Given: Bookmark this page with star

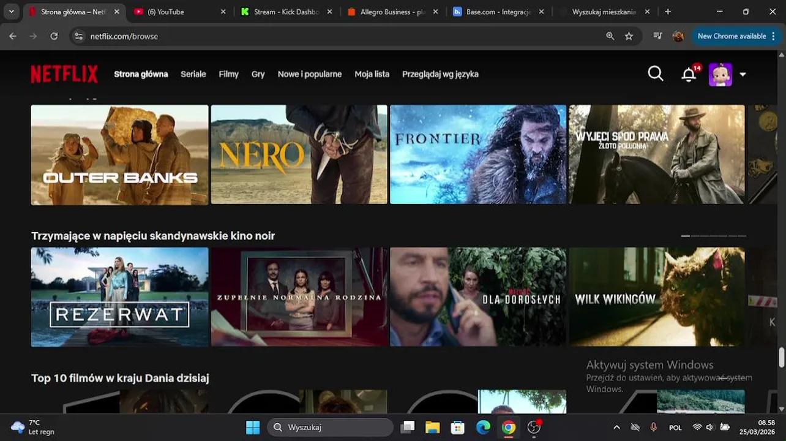Looking at the screenshot, I should coord(629,36).
